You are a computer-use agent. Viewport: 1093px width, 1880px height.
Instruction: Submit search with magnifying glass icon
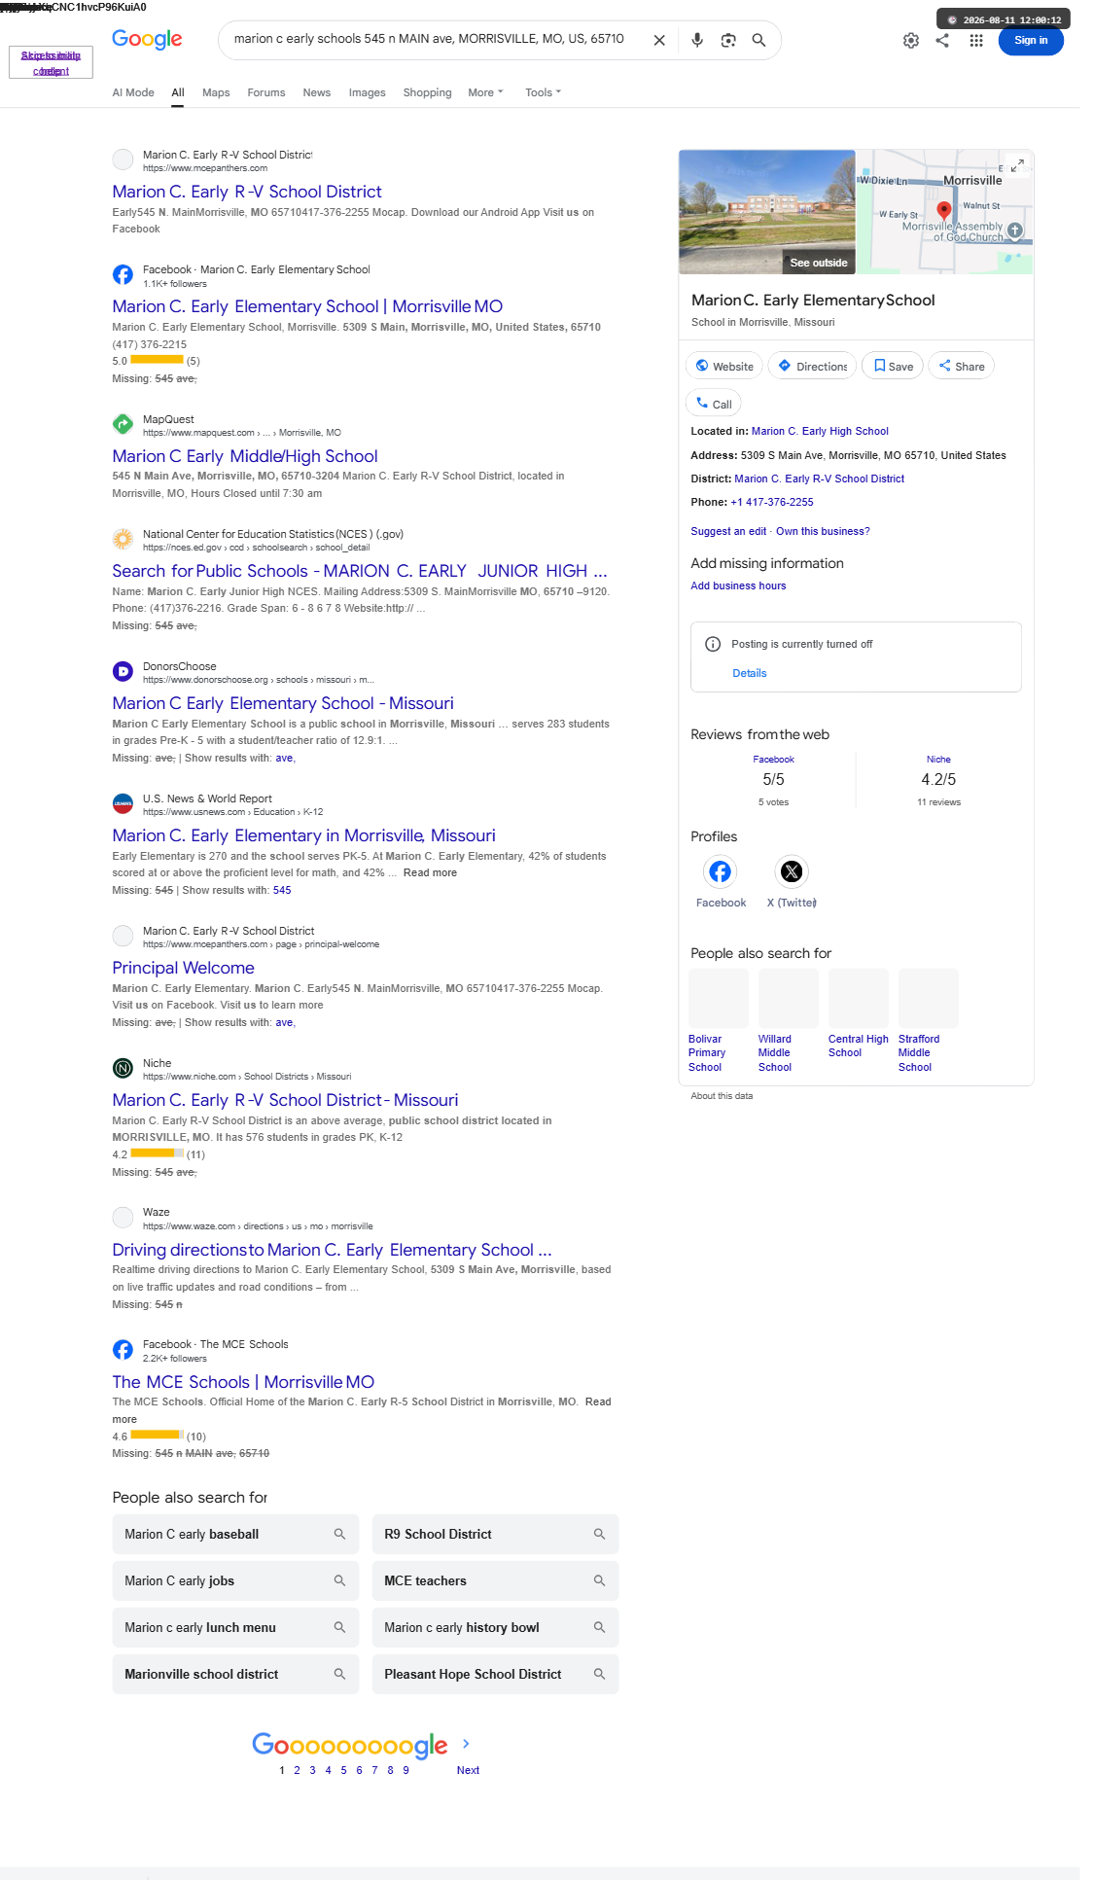[759, 40]
